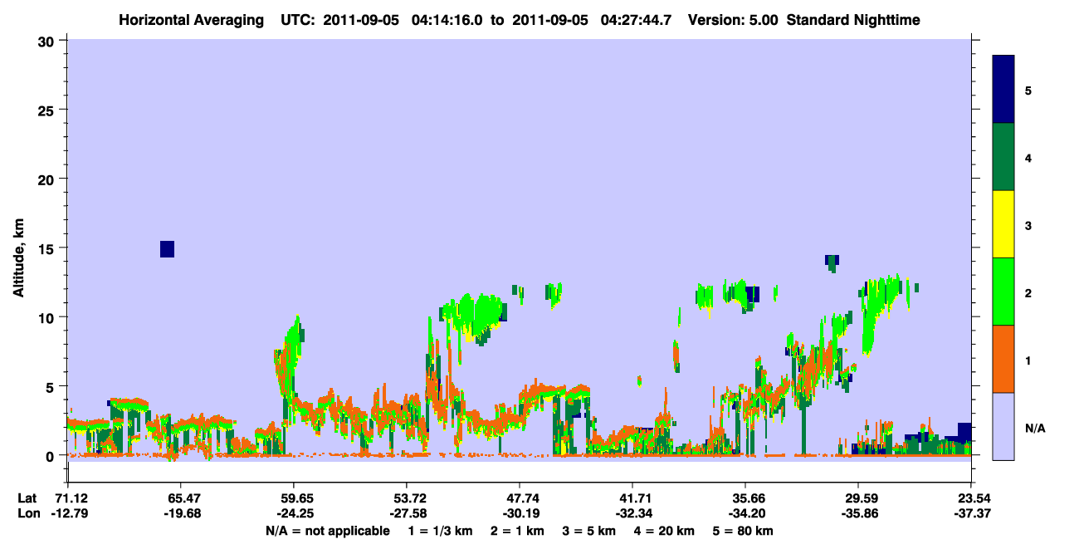This screenshot has width=1079, height=554.
Task: Click longitude value '-37.37'
Action: pyautogui.click(x=971, y=513)
